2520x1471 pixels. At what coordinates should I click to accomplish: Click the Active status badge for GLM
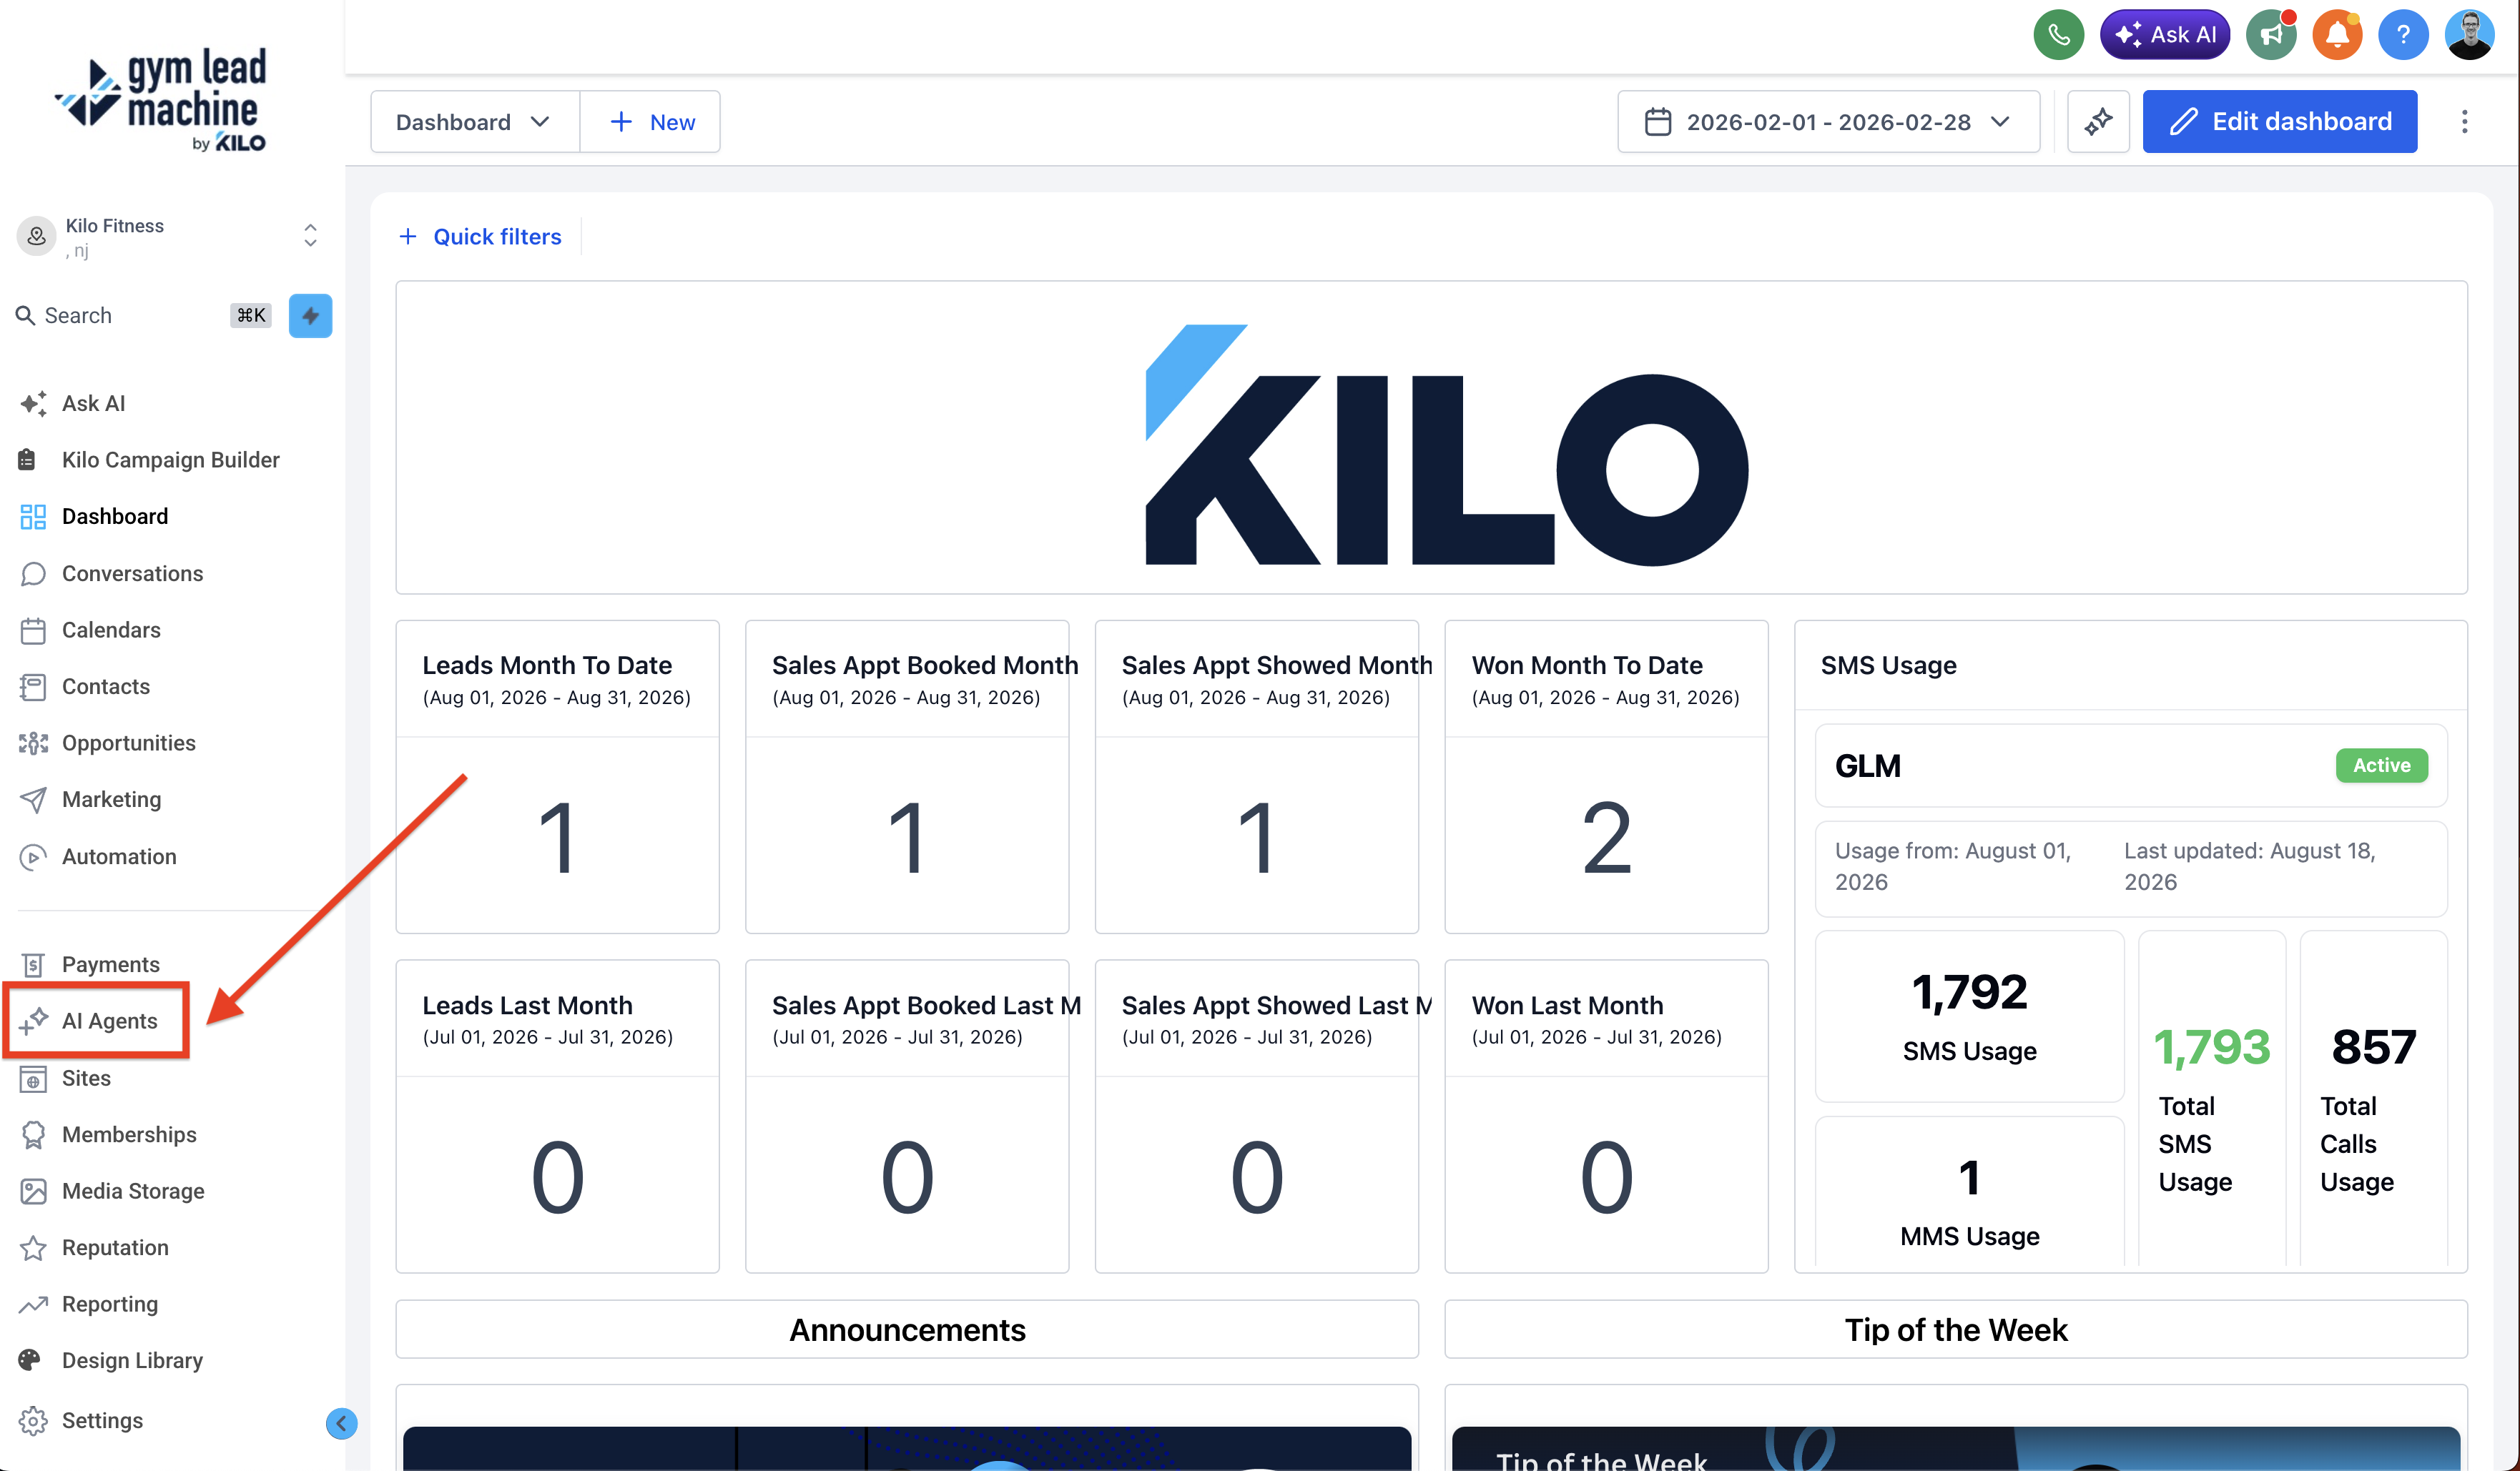(2381, 766)
